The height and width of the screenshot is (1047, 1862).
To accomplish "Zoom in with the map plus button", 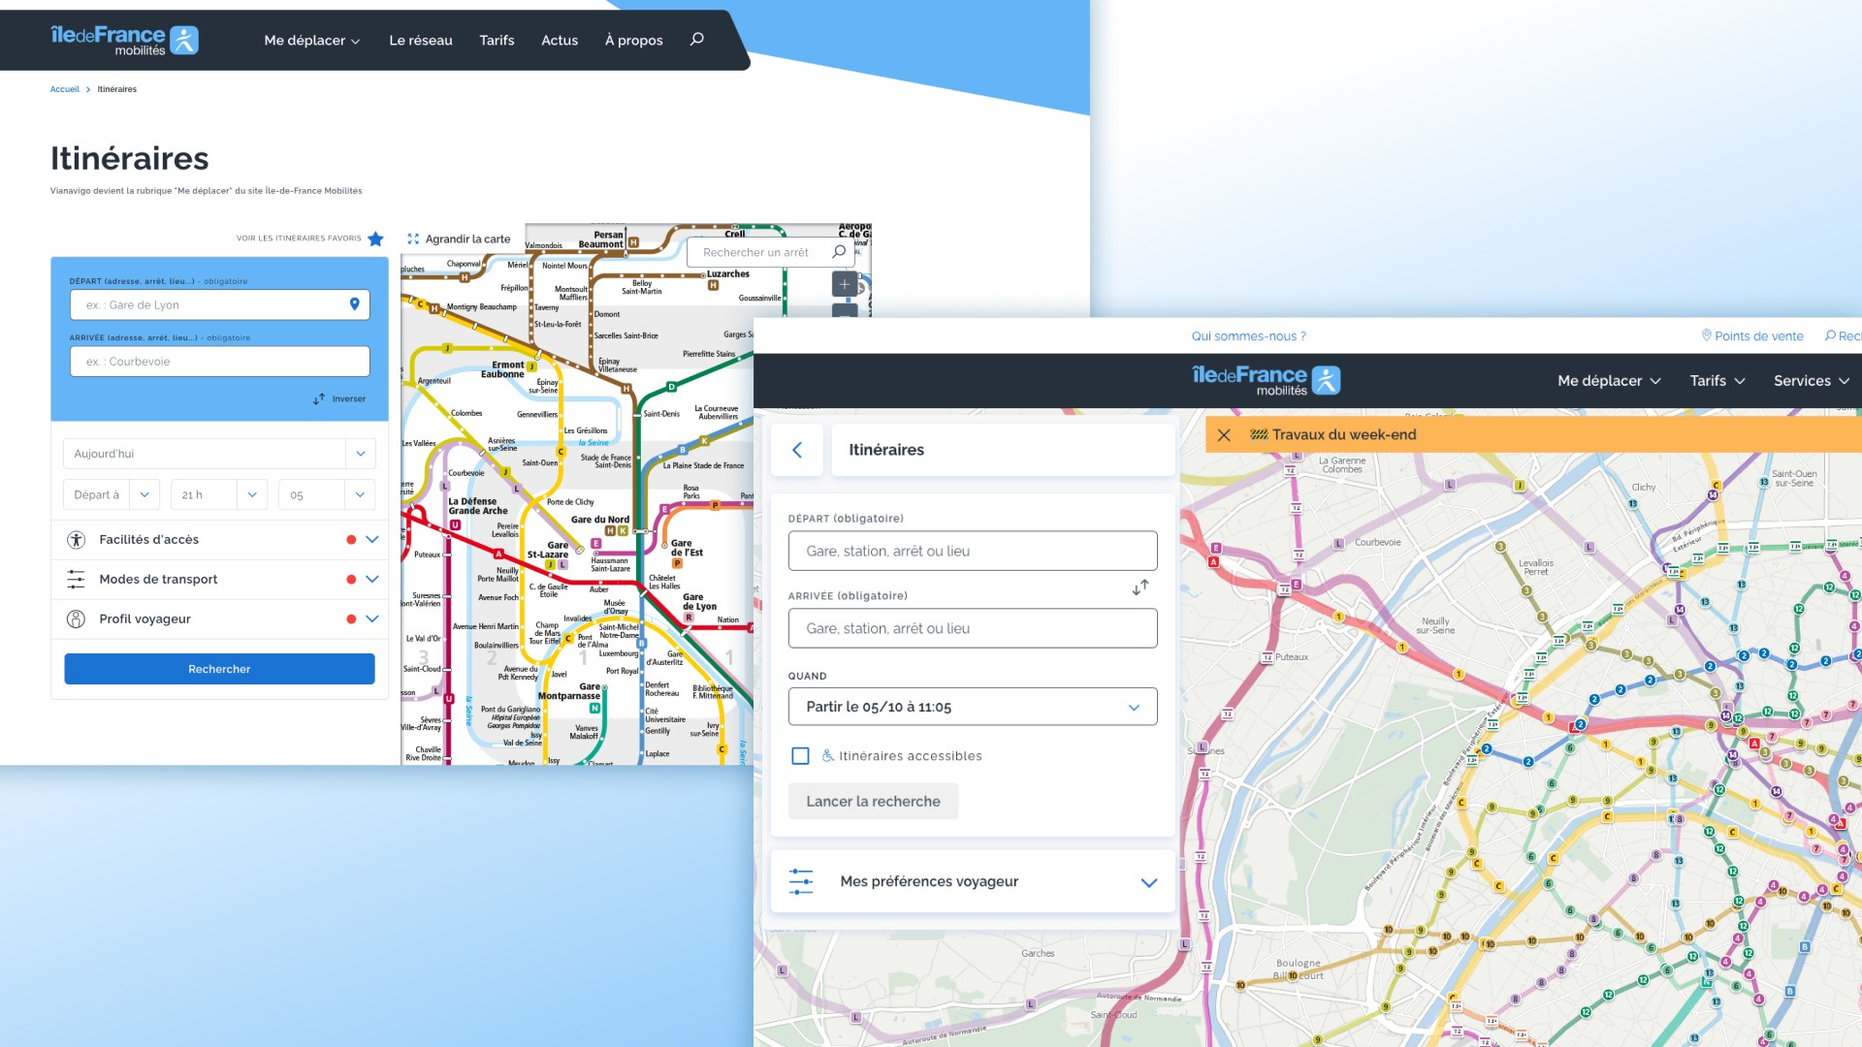I will point(845,284).
